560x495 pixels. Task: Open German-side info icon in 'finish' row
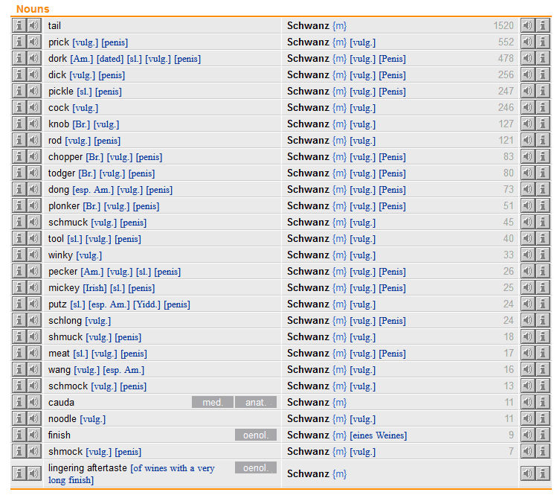coord(542,435)
